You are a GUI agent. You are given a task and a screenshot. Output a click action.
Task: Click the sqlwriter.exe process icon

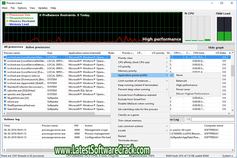[x=5, y=90]
